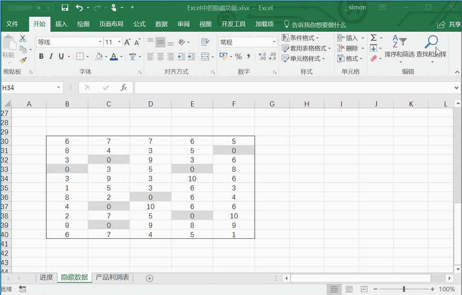Open the 产品利润表 sheet tab

tap(112, 276)
